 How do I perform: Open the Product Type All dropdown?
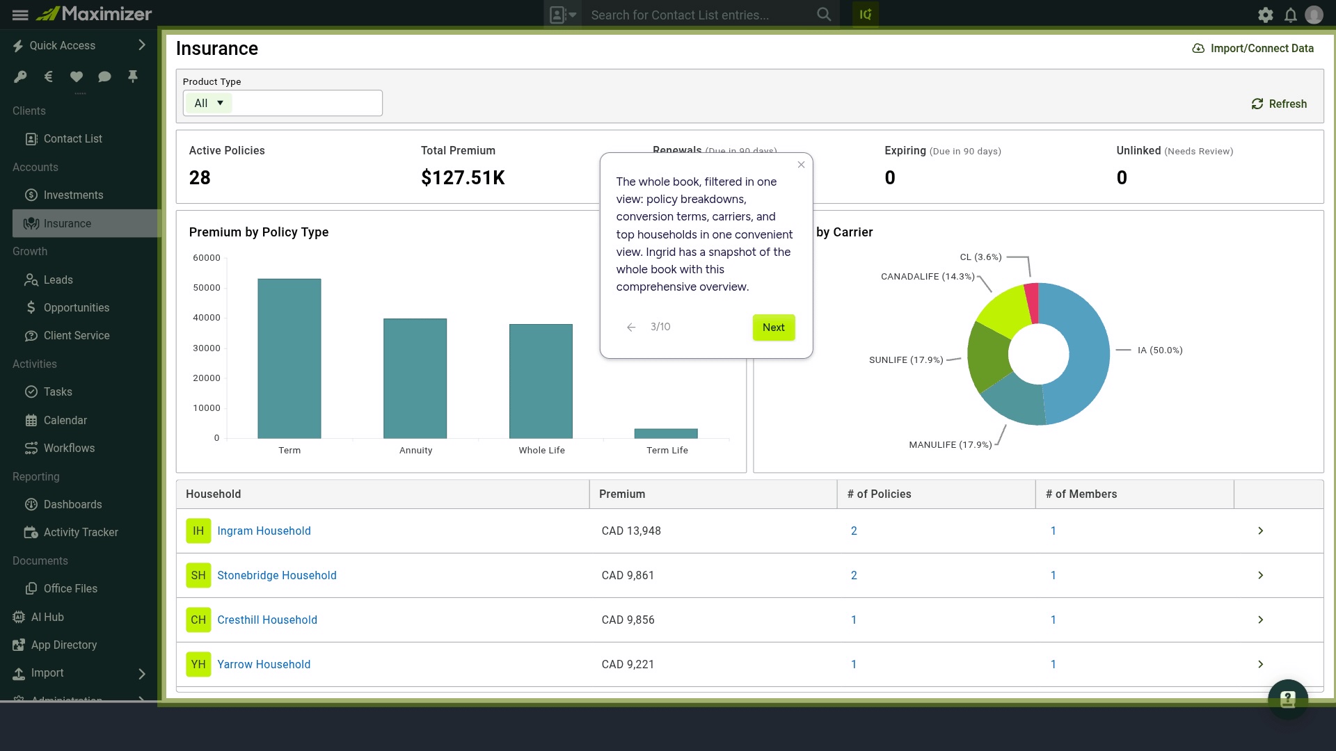(x=209, y=103)
